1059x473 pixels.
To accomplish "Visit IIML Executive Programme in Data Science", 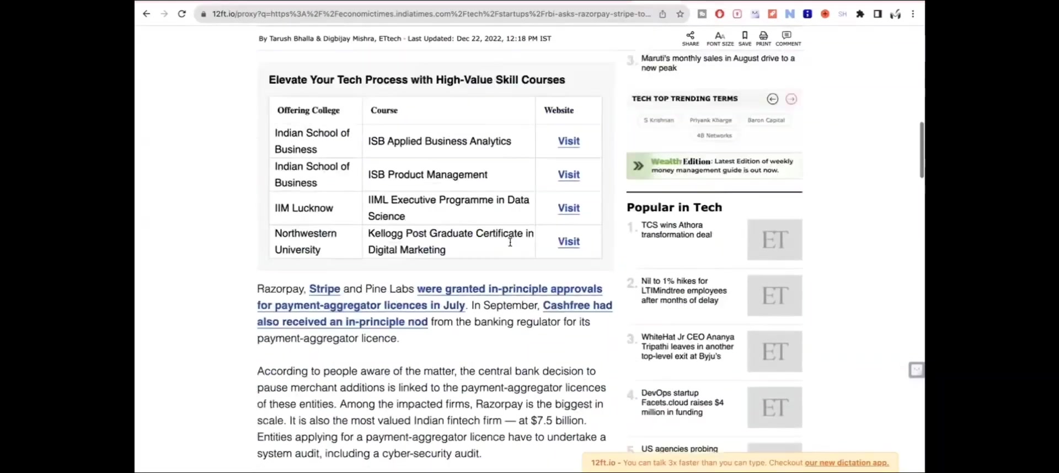I will [x=569, y=208].
